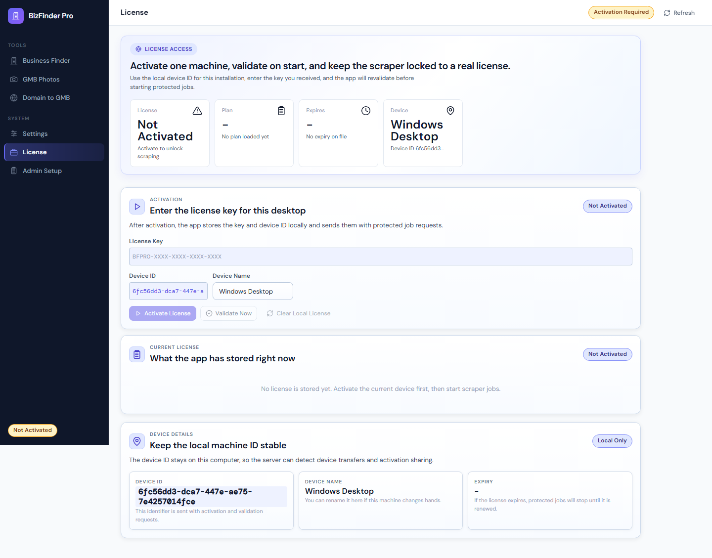Click the clipboard icon in Current License section
The image size is (712, 558).
point(137,354)
